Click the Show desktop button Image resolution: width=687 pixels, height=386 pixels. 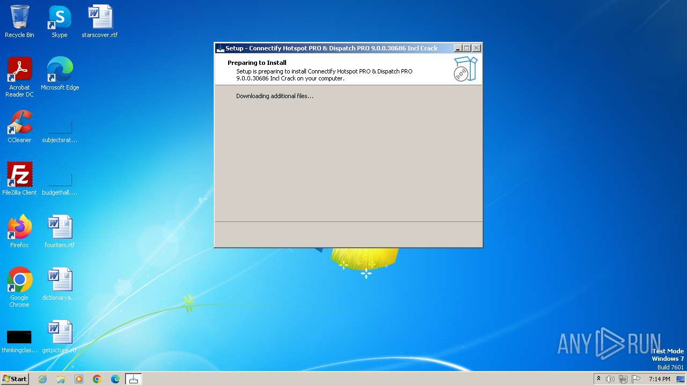pyautogui.click(x=681, y=379)
